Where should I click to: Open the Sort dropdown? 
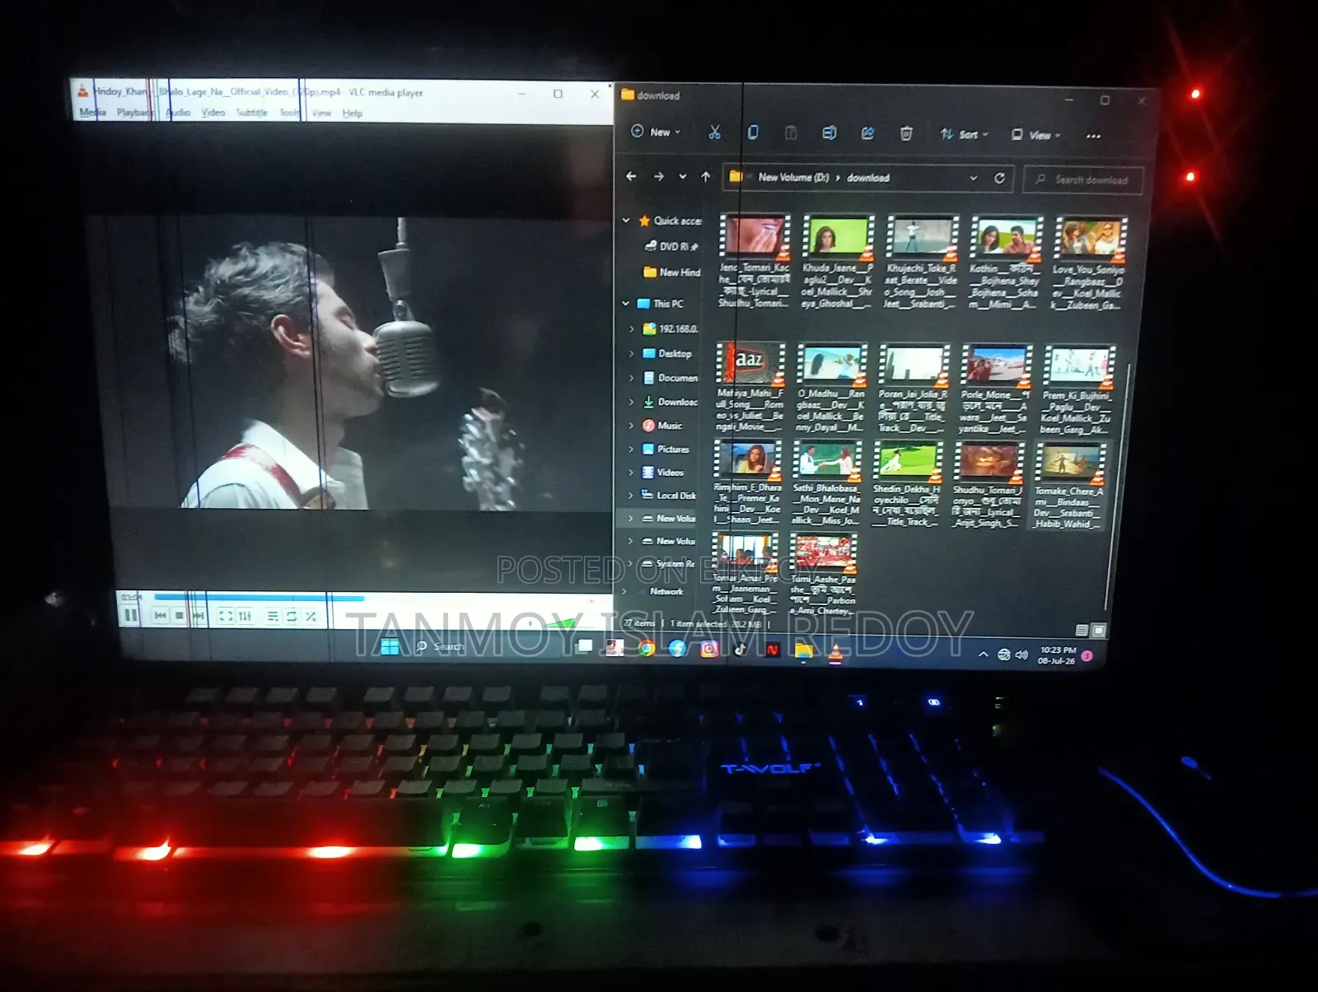coord(964,134)
